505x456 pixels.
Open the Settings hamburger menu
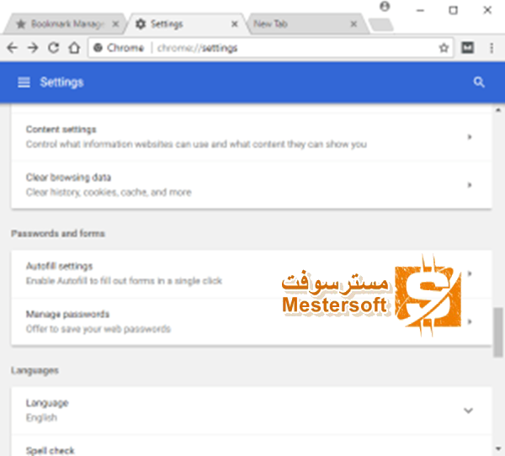point(24,82)
